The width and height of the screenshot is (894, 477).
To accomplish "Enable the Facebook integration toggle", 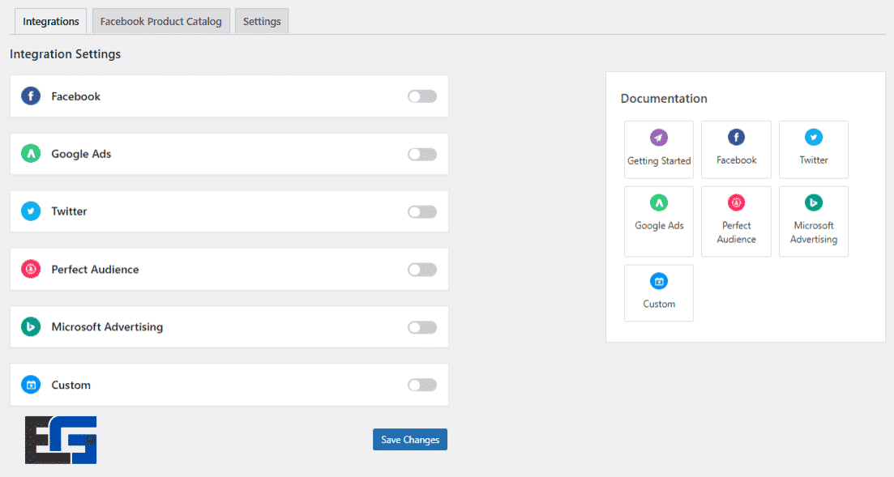I will (422, 96).
